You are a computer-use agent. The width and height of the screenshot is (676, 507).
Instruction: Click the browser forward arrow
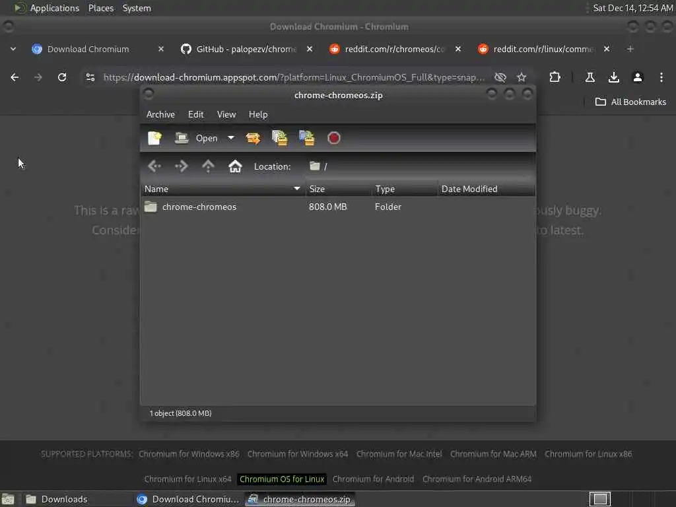38,77
